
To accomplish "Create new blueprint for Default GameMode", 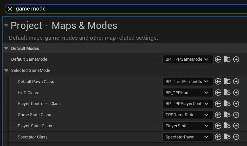I will 236,59.
